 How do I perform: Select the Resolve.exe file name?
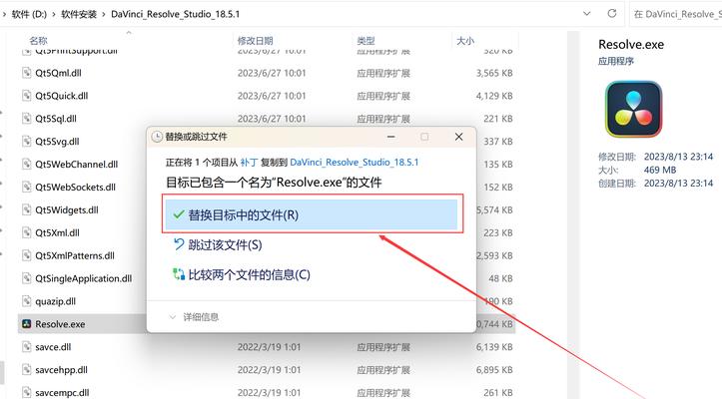60,324
